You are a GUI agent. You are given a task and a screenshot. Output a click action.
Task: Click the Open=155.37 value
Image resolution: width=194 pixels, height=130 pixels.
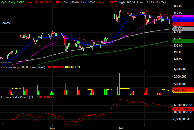pyautogui.click(x=108, y=2)
